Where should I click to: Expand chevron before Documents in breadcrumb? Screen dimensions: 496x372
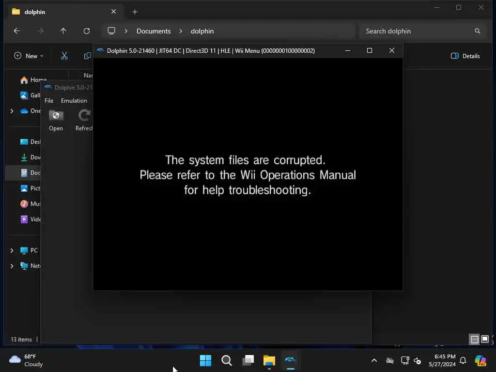pyautogui.click(x=126, y=31)
